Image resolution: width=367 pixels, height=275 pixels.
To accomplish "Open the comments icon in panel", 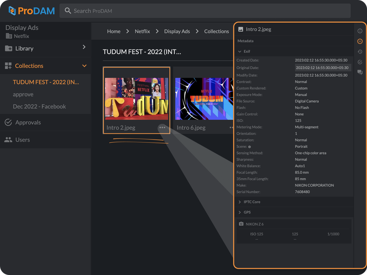I will pyautogui.click(x=360, y=72).
